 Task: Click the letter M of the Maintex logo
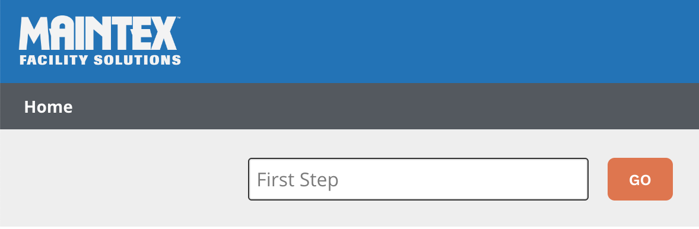pos(33,33)
